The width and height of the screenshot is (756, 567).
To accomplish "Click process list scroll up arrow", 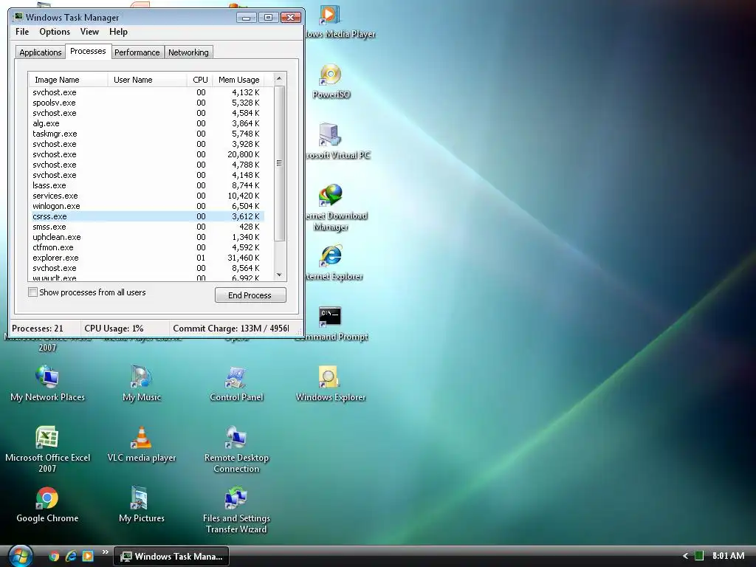I will pyautogui.click(x=279, y=78).
